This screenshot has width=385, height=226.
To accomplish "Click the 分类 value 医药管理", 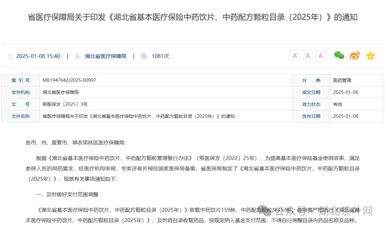I will click(x=343, y=80).
